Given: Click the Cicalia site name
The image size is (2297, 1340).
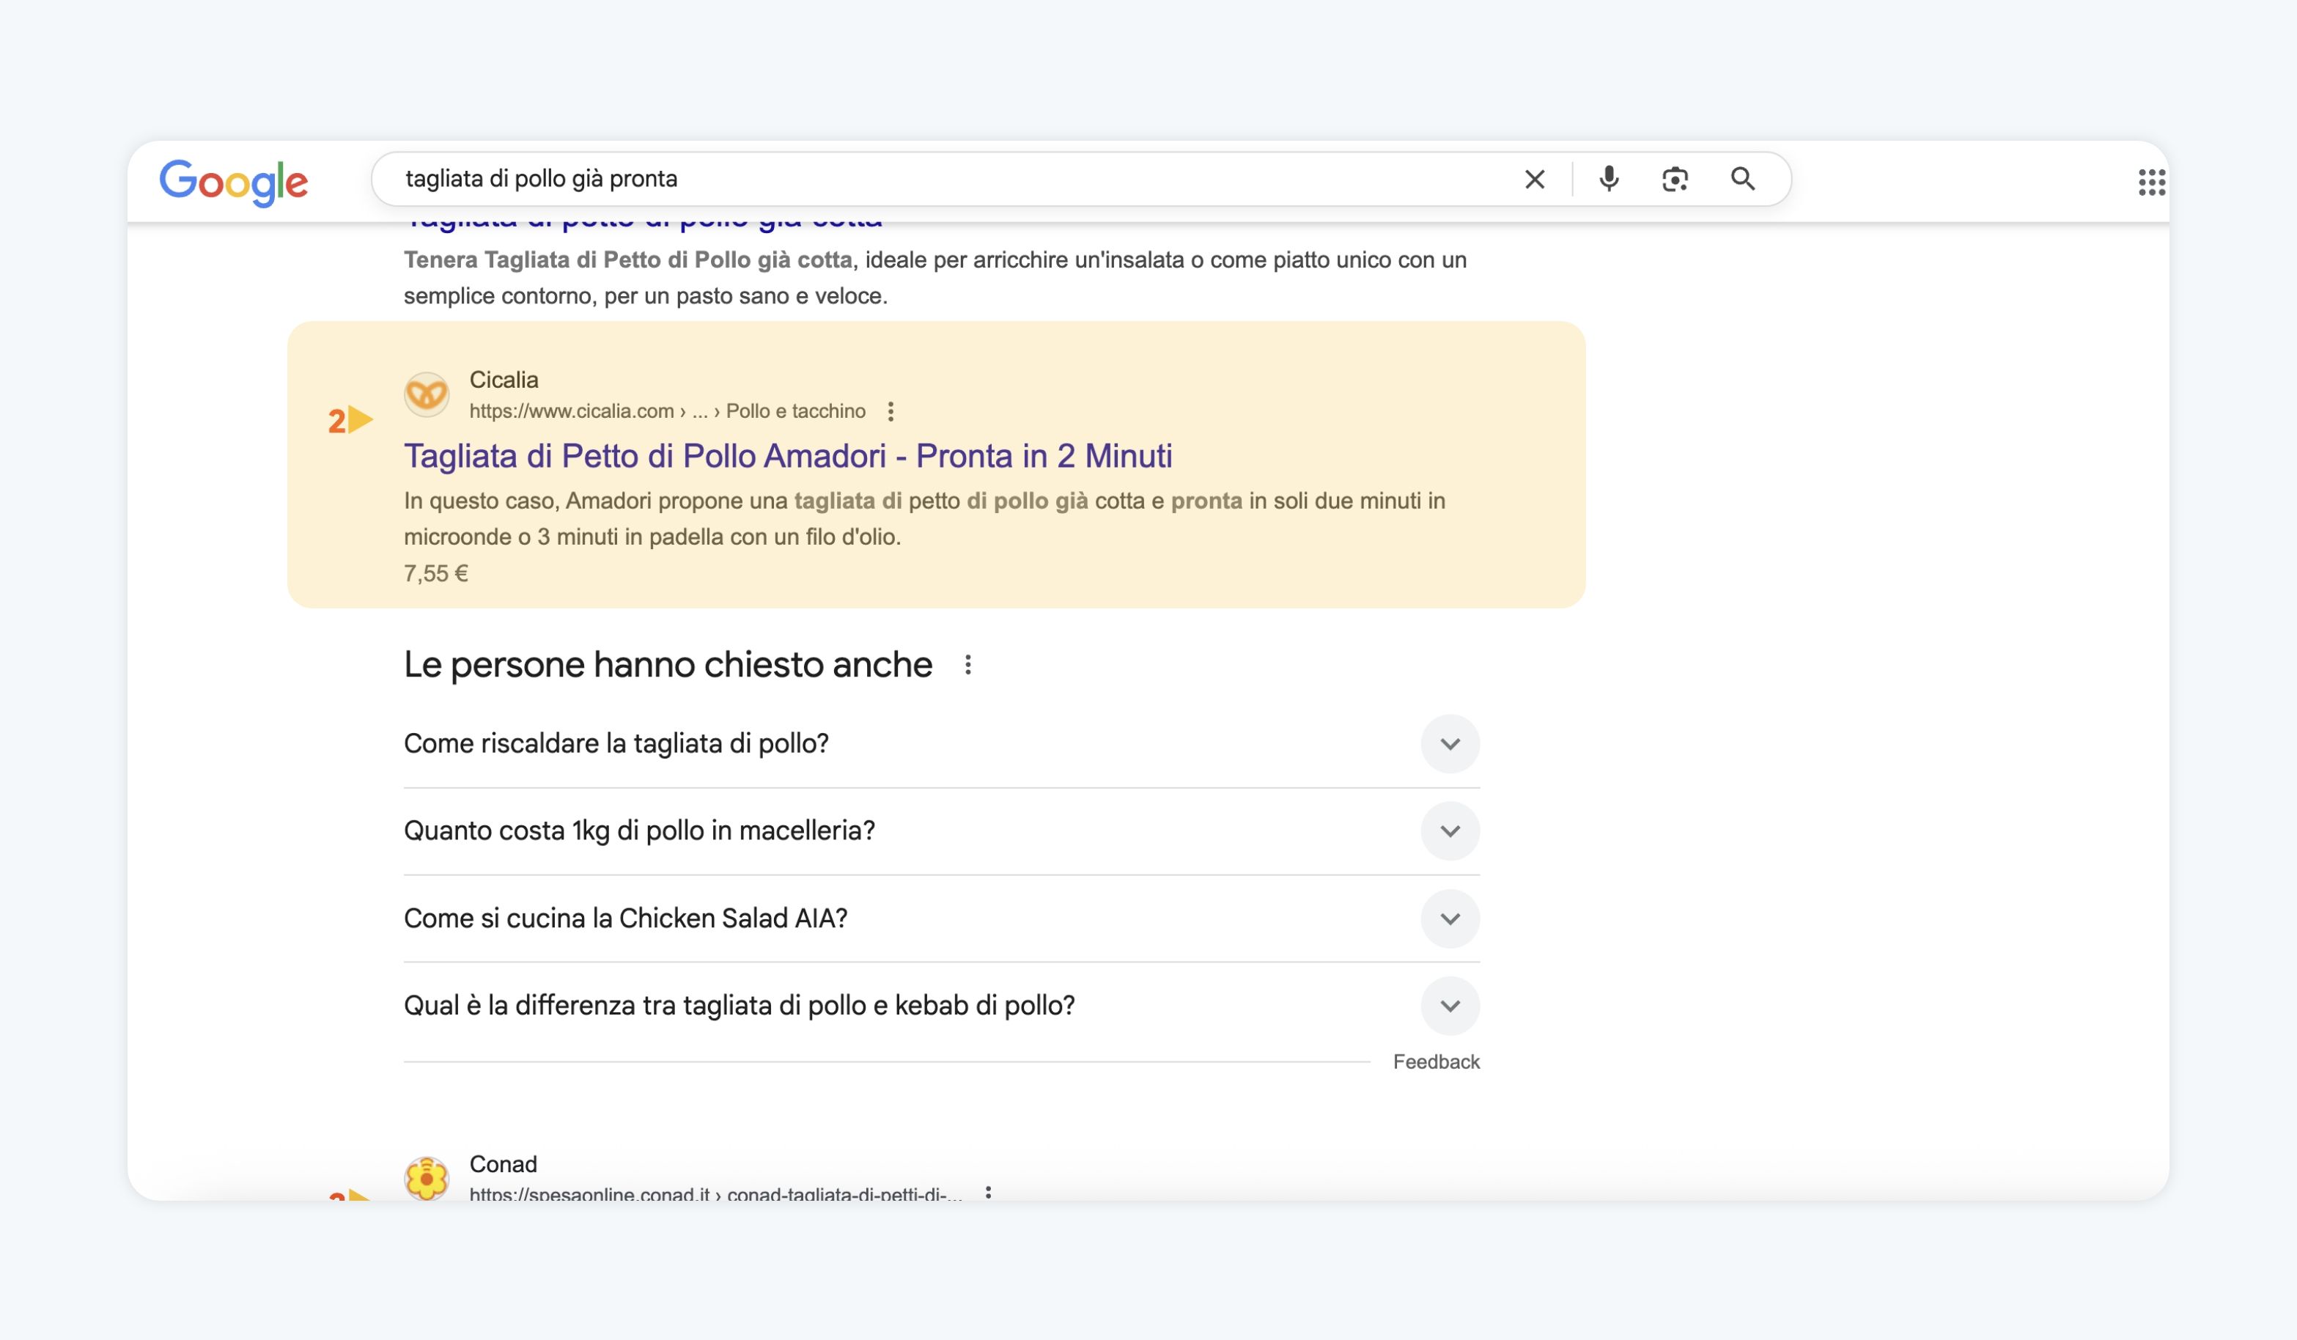Looking at the screenshot, I should (x=504, y=380).
